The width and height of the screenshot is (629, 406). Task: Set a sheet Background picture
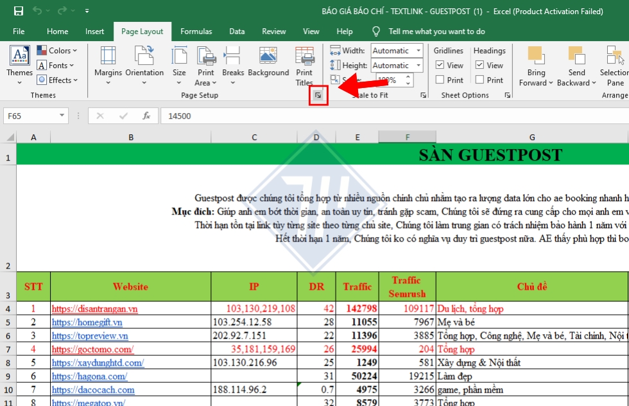tap(268, 64)
